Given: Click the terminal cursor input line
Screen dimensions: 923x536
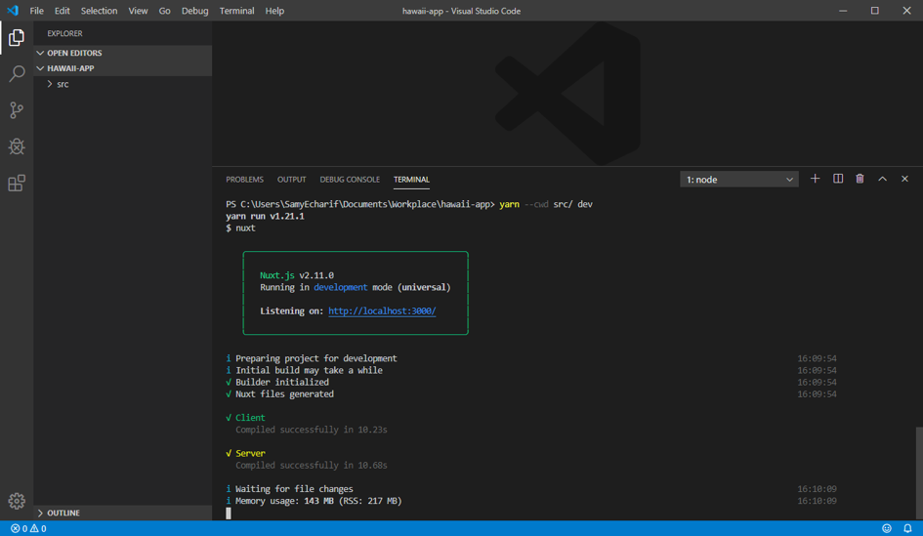Looking at the screenshot, I should (x=229, y=513).
